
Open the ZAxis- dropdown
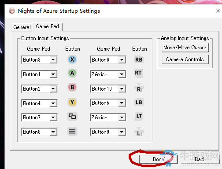122,74
